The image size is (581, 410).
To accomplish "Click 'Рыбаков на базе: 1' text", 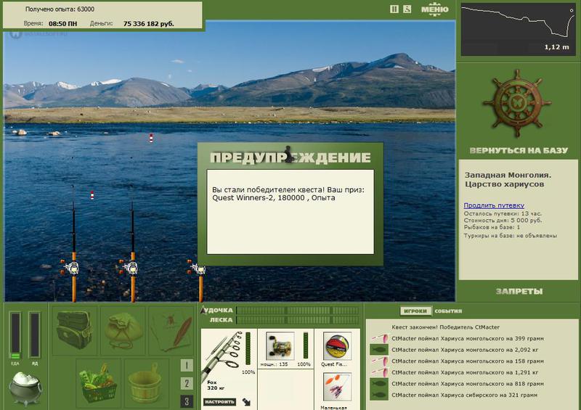I will [x=492, y=227].
